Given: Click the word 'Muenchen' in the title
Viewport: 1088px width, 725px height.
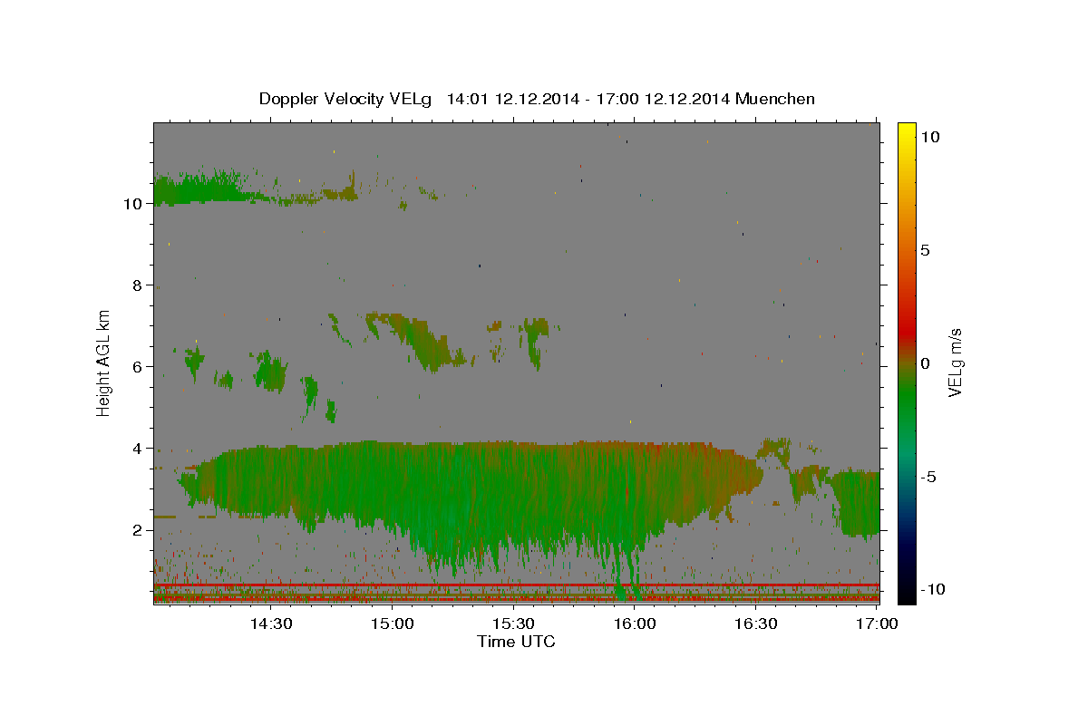Looking at the screenshot, I should point(775,99).
